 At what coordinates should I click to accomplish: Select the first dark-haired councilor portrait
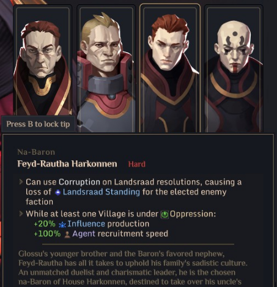click(43, 61)
